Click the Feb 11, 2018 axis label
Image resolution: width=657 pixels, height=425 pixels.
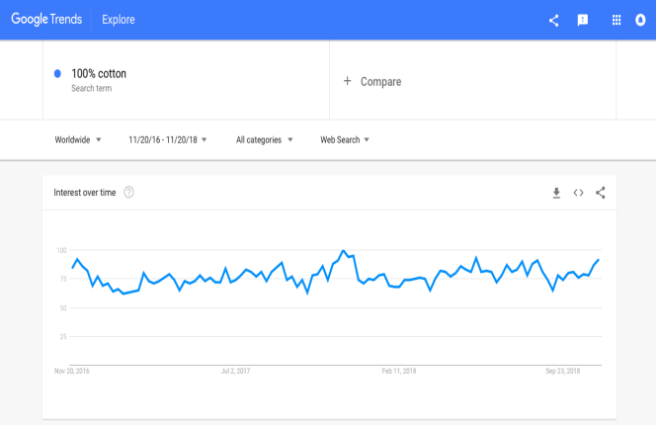(399, 371)
